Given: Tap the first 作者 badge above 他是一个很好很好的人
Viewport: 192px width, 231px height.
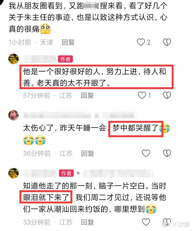Looking at the screenshot, I should (65, 59).
